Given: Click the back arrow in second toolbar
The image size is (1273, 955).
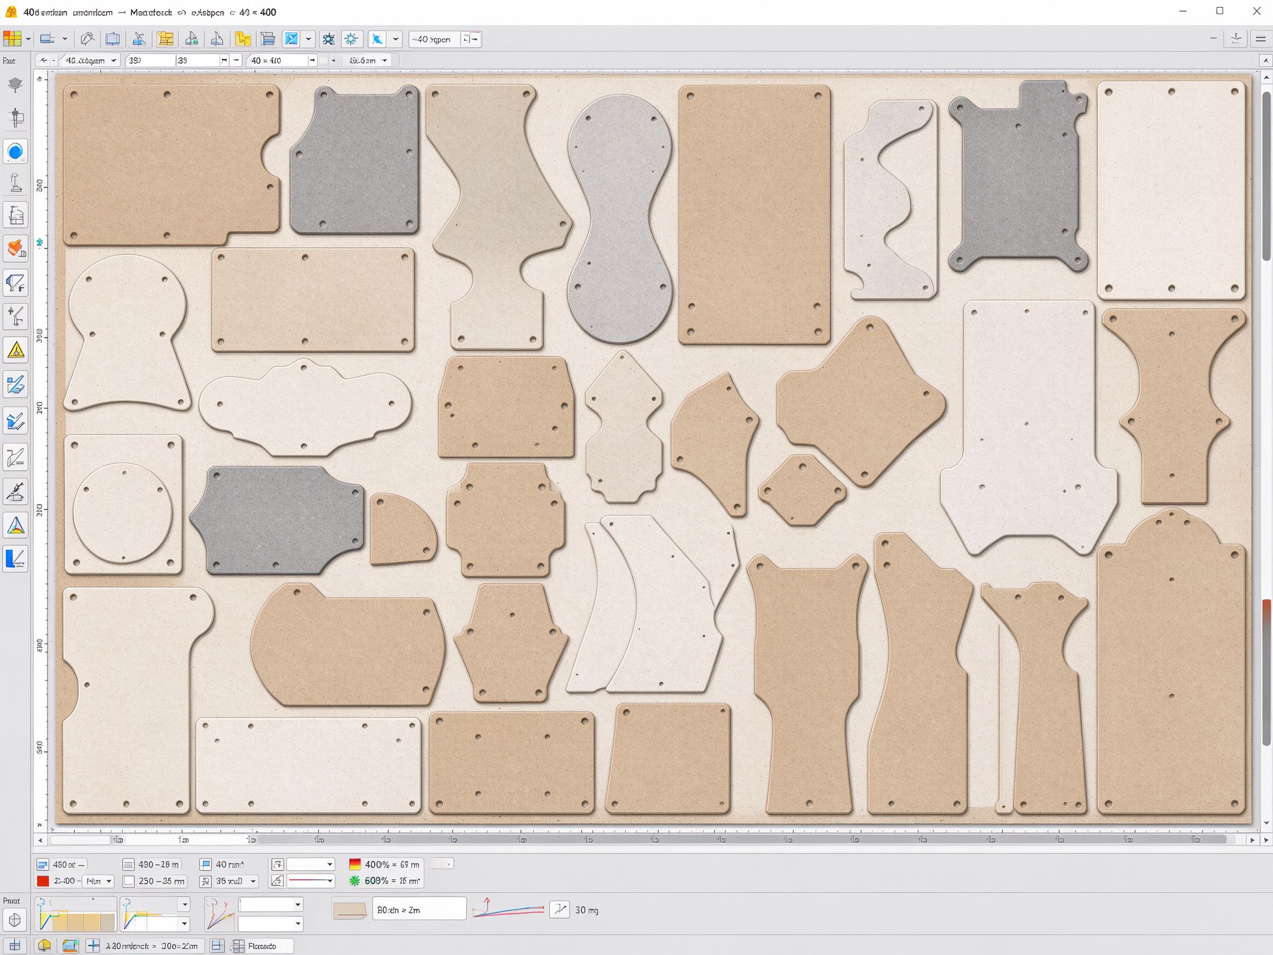Looking at the screenshot, I should [x=44, y=60].
